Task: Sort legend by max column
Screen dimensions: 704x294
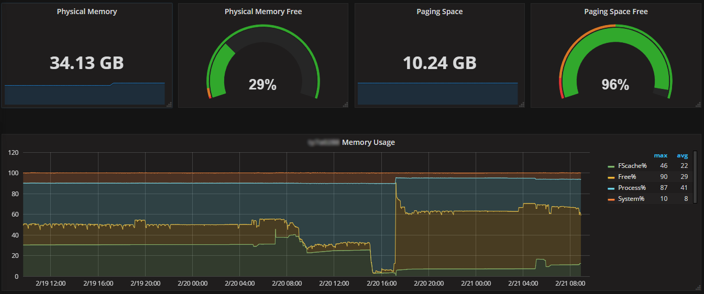Action: tap(661, 155)
